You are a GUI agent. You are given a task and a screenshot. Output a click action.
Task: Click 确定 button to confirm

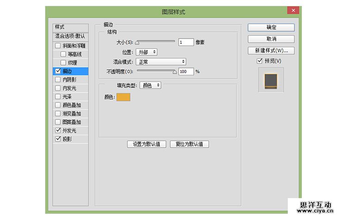(x=271, y=27)
